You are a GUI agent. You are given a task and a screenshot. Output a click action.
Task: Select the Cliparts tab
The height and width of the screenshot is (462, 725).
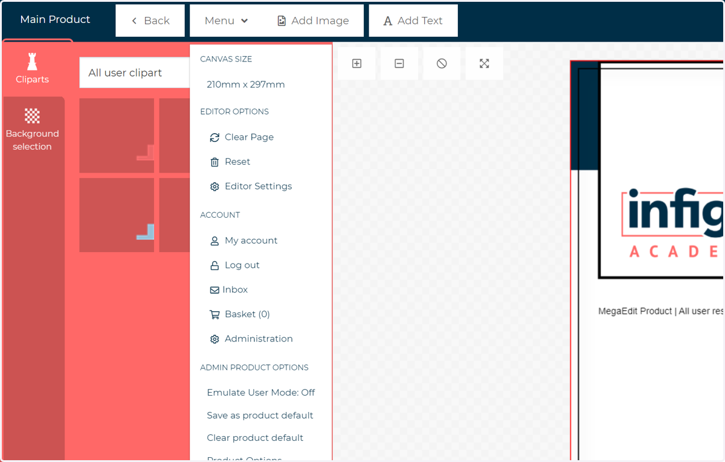pos(33,68)
